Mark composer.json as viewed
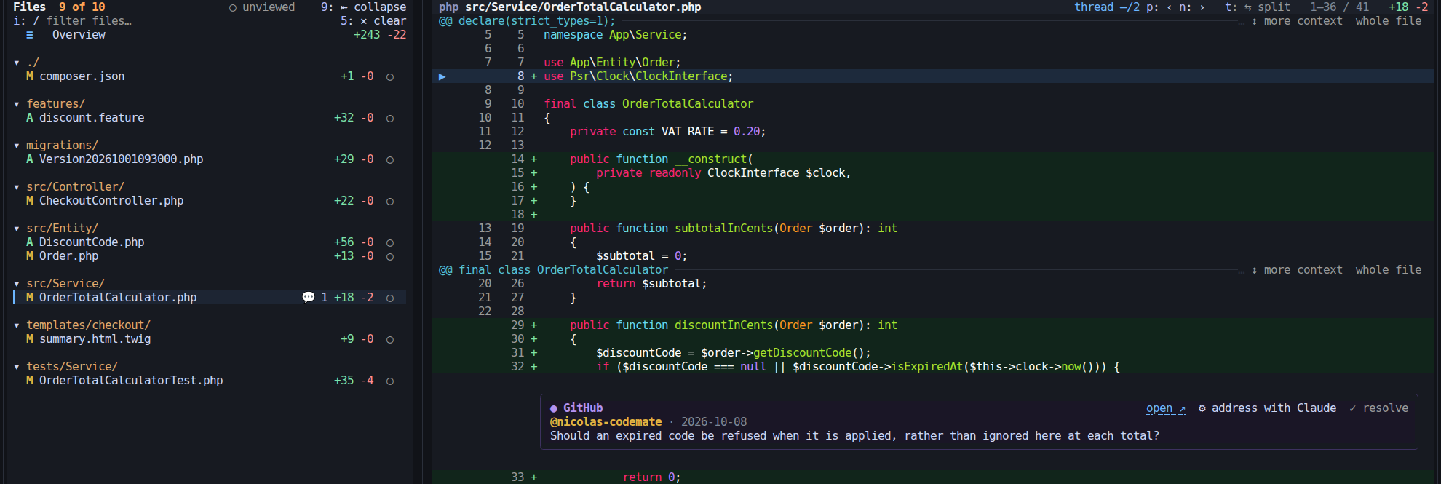The width and height of the screenshot is (1441, 484). point(390,76)
